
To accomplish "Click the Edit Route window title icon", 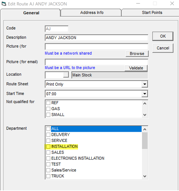I will pos(4,4).
